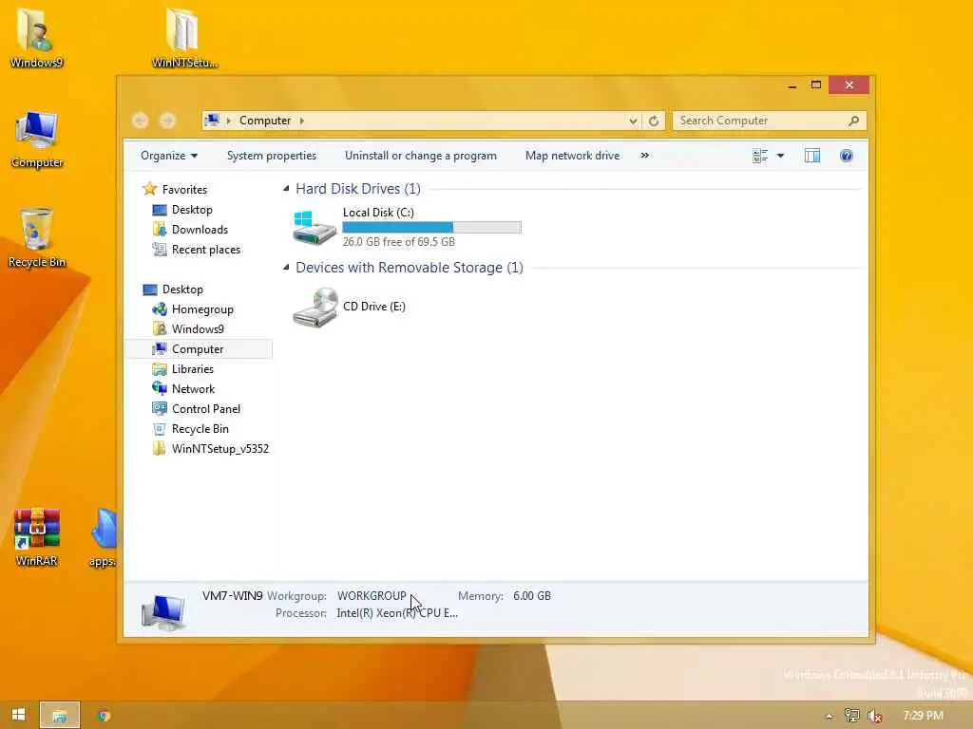Screen dimensions: 973x729
Task: Select the Recycle Bin desktop icon
Action: [x=37, y=238]
